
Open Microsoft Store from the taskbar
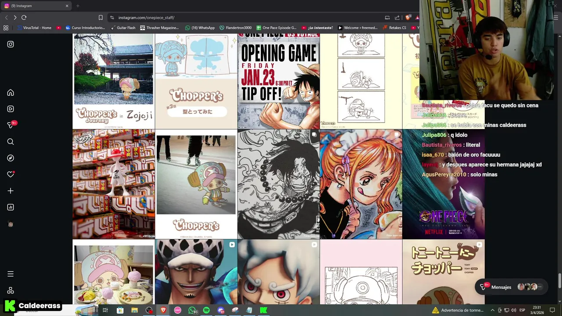[x=120, y=310]
